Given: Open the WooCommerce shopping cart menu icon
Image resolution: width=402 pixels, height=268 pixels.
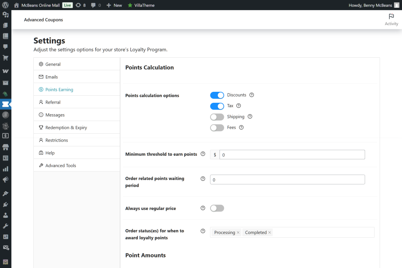Looking at the screenshot, I should 5,58.
